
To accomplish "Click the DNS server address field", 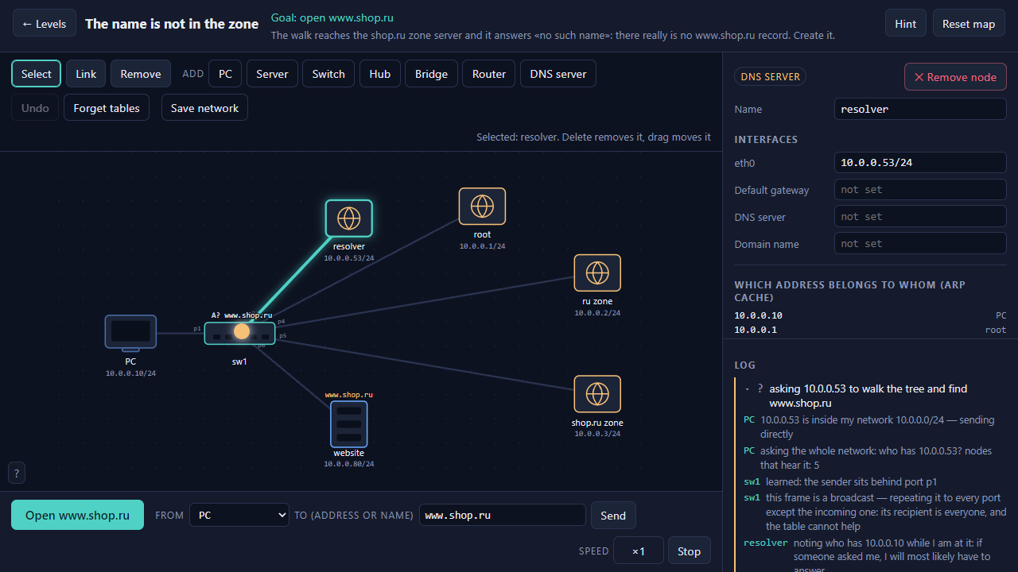I will tap(920, 217).
